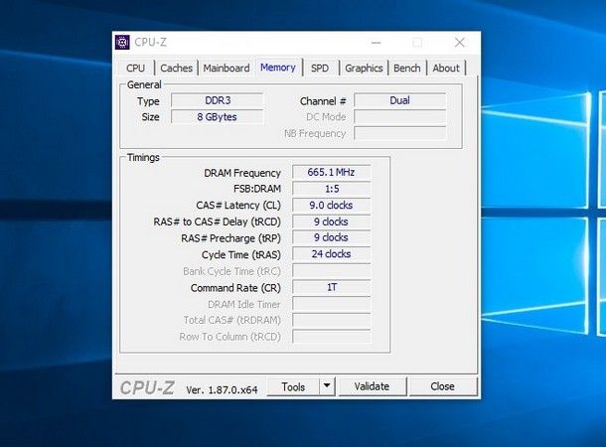Select the 24 clocks tRAS value
606x447 pixels.
click(331, 254)
